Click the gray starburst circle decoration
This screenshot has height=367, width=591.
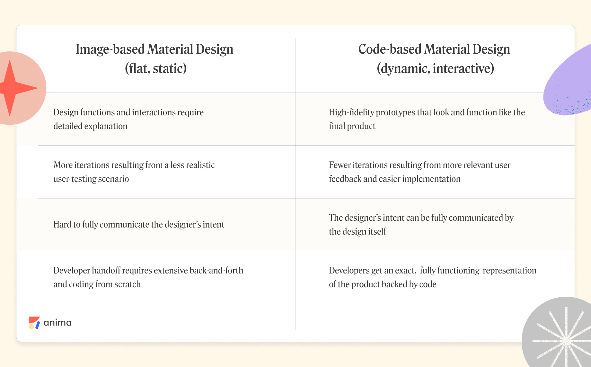click(559, 337)
